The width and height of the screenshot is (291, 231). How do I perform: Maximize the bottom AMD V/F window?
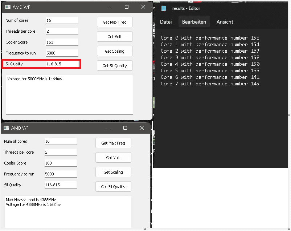(125, 128)
